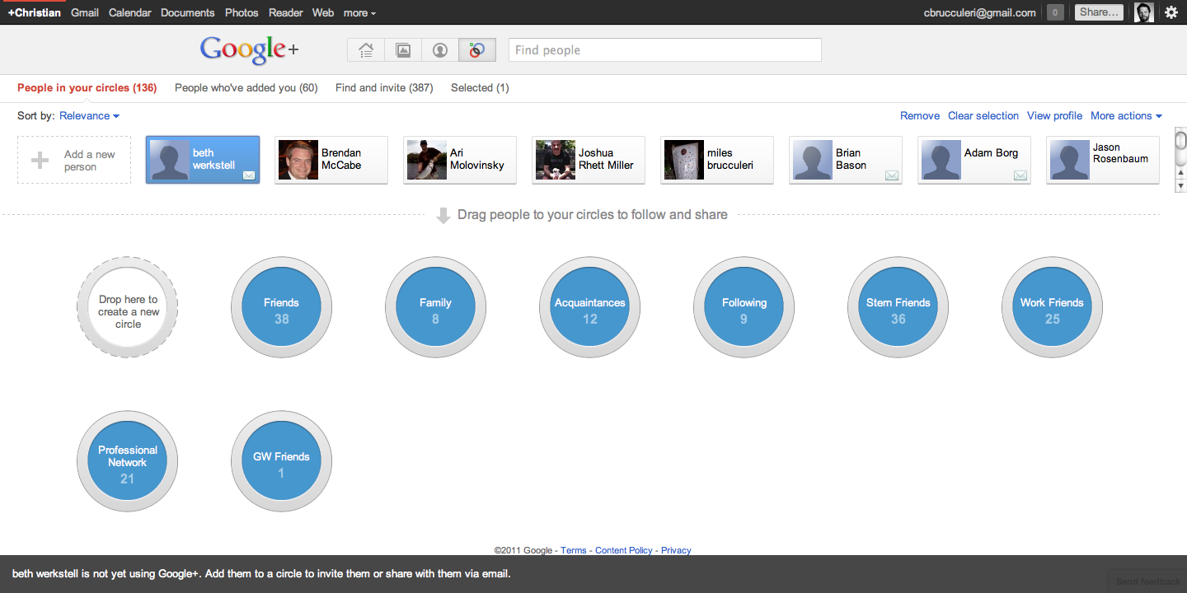Click the plus icon to add new person
The image size is (1187, 593).
coord(40,161)
